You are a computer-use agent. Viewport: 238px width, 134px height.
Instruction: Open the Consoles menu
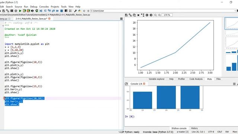point(44,7)
